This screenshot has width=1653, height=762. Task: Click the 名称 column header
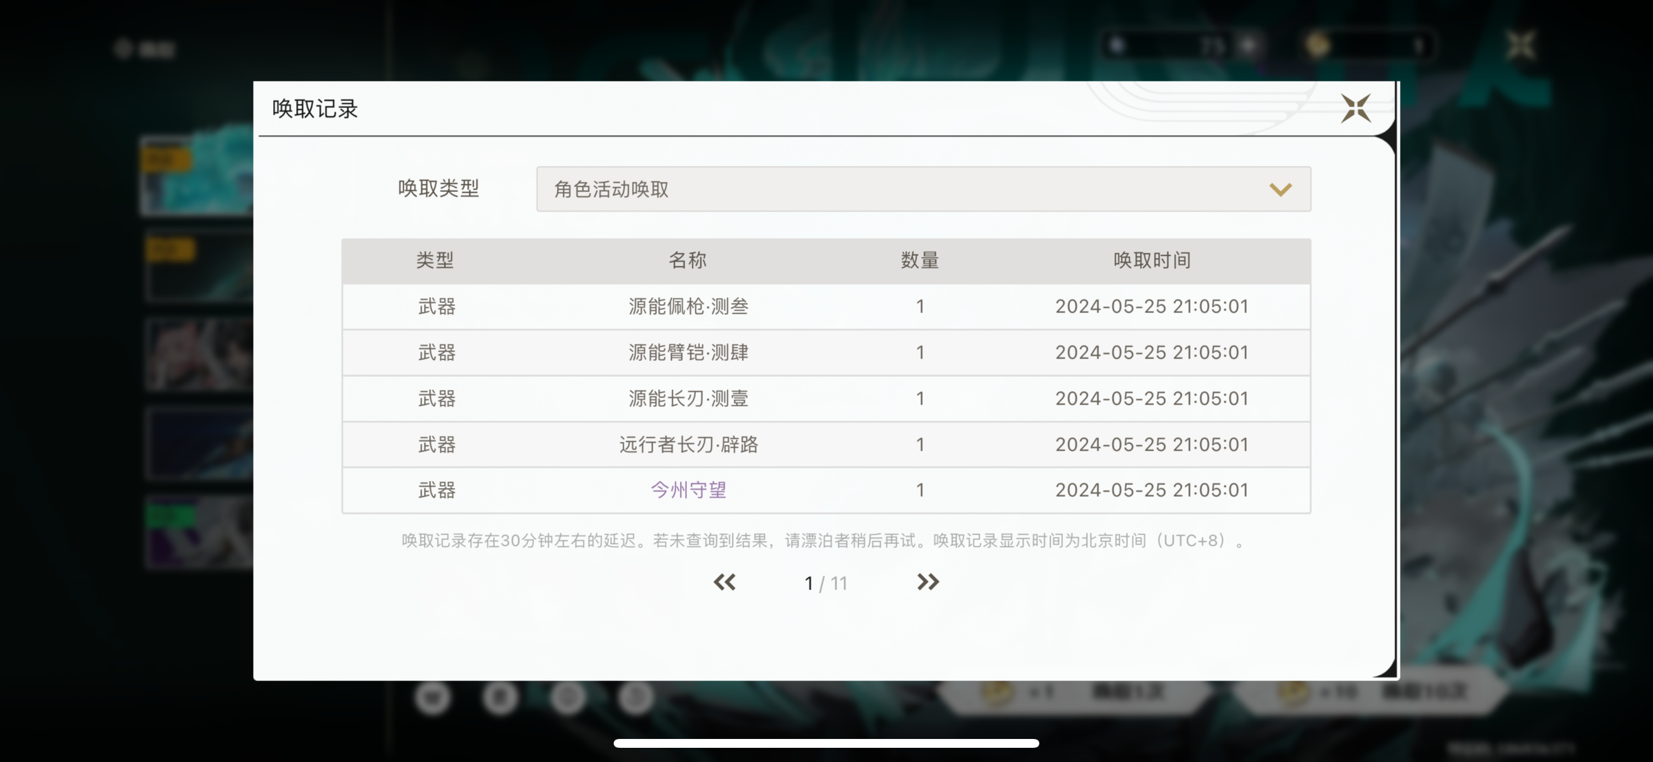point(687,260)
